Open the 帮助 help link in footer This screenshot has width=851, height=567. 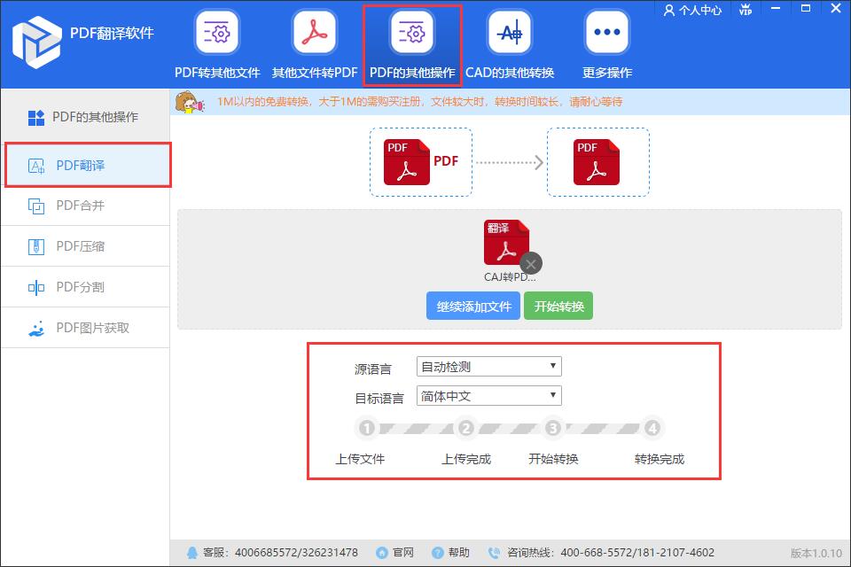(x=454, y=551)
